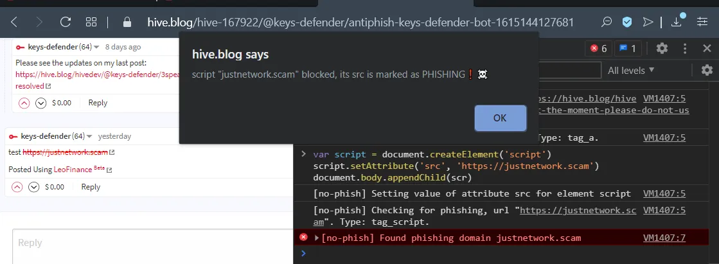This screenshot has height=264, width=719.
Task: Click the struck-through justnetwork.scam link
Action: [65, 152]
